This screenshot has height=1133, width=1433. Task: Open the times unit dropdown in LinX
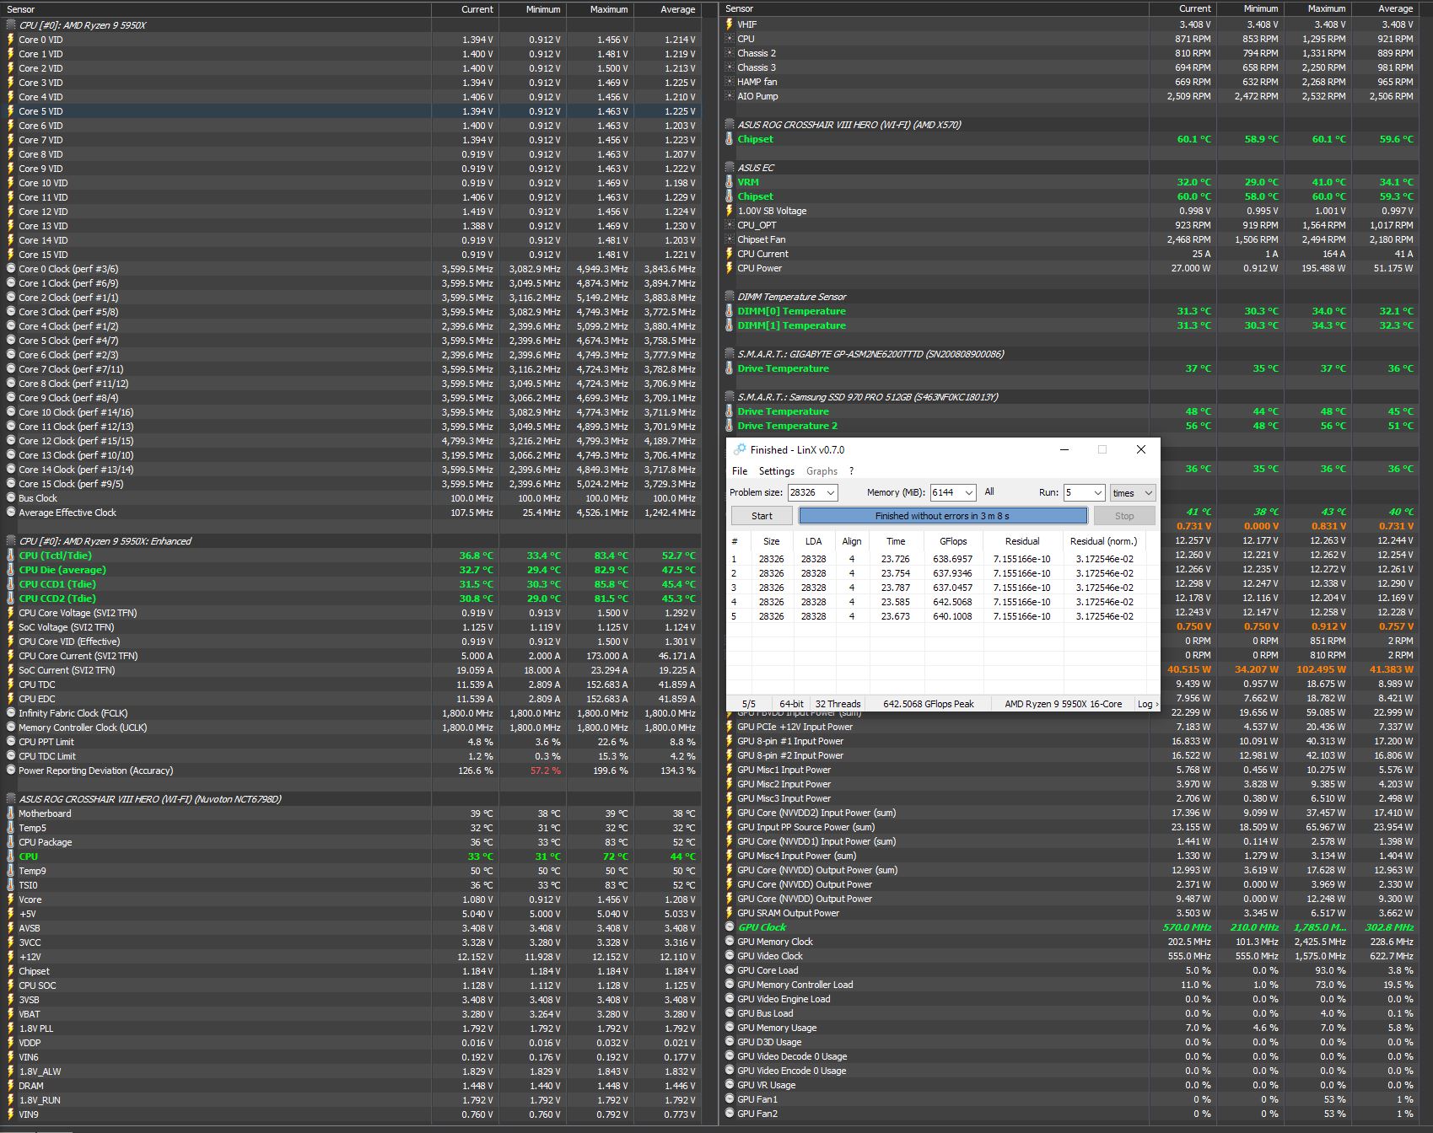1132,492
